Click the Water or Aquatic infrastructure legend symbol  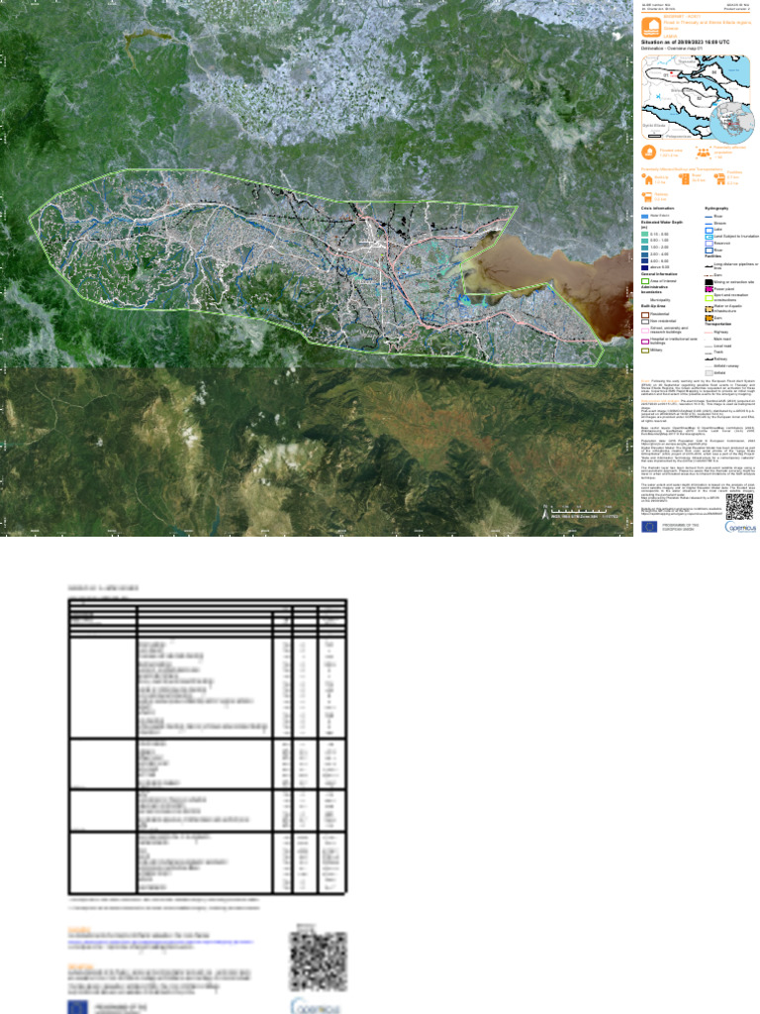(709, 309)
